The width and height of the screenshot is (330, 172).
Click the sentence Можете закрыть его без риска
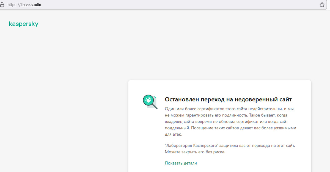point(195,152)
